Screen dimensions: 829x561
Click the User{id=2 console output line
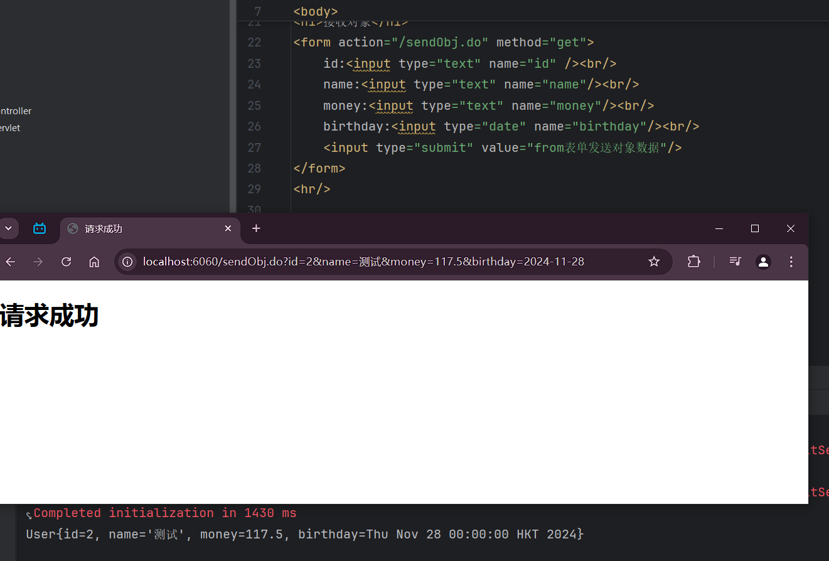click(304, 534)
